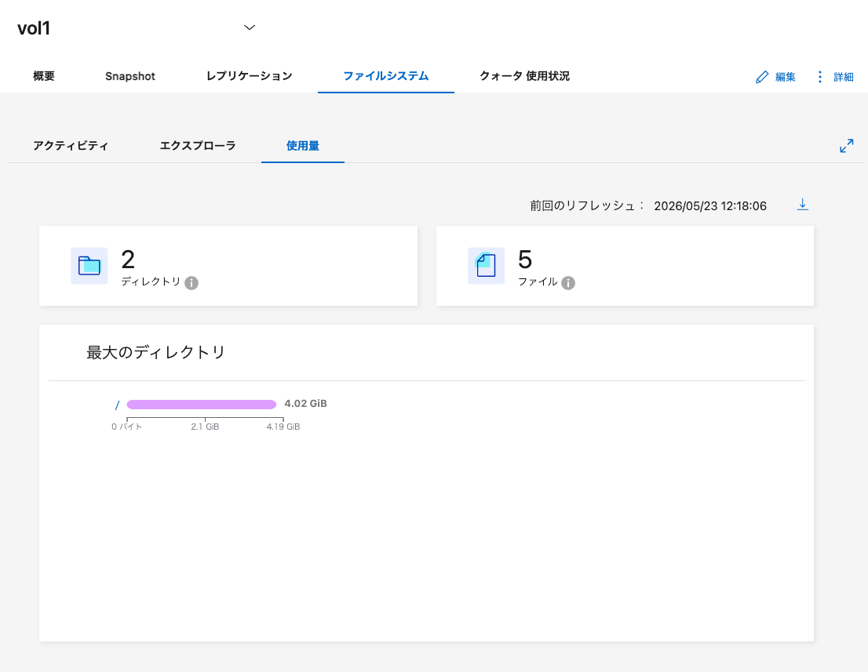868x672 pixels.
Task: Select the ファイルシステム tab
Action: (386, 76)
